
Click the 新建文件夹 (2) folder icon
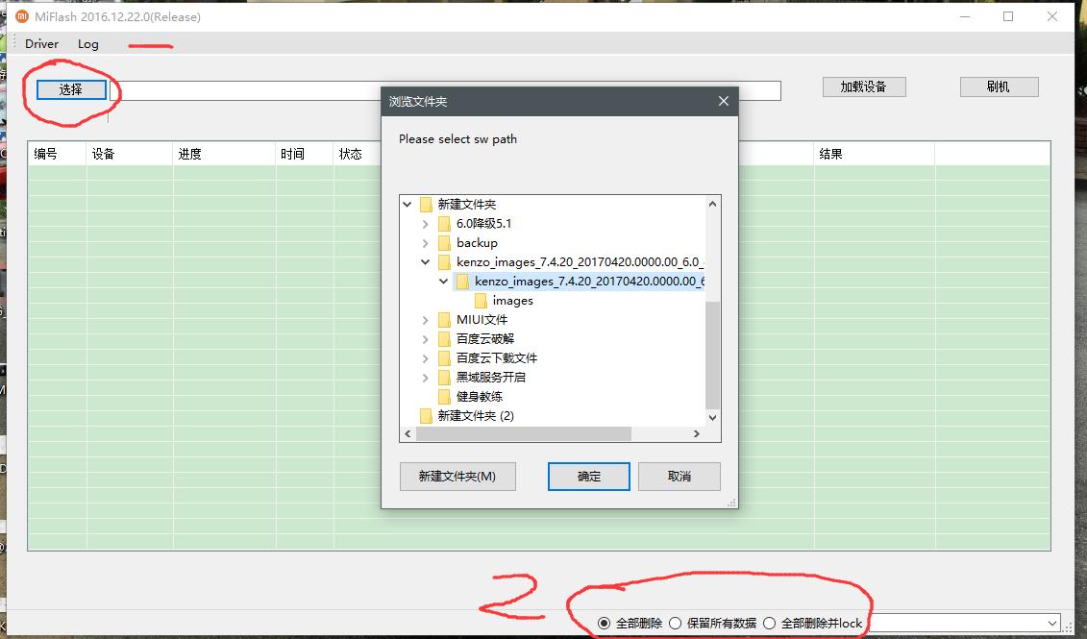pos(427,415)
